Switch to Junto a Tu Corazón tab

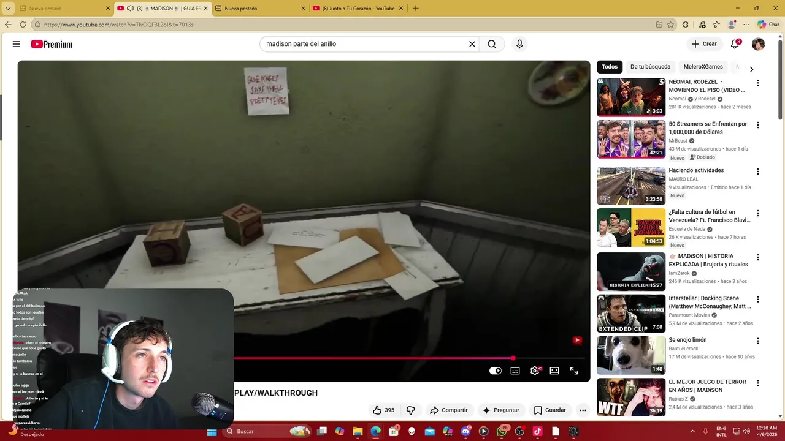pyautogui.click(x=359, y=9)
